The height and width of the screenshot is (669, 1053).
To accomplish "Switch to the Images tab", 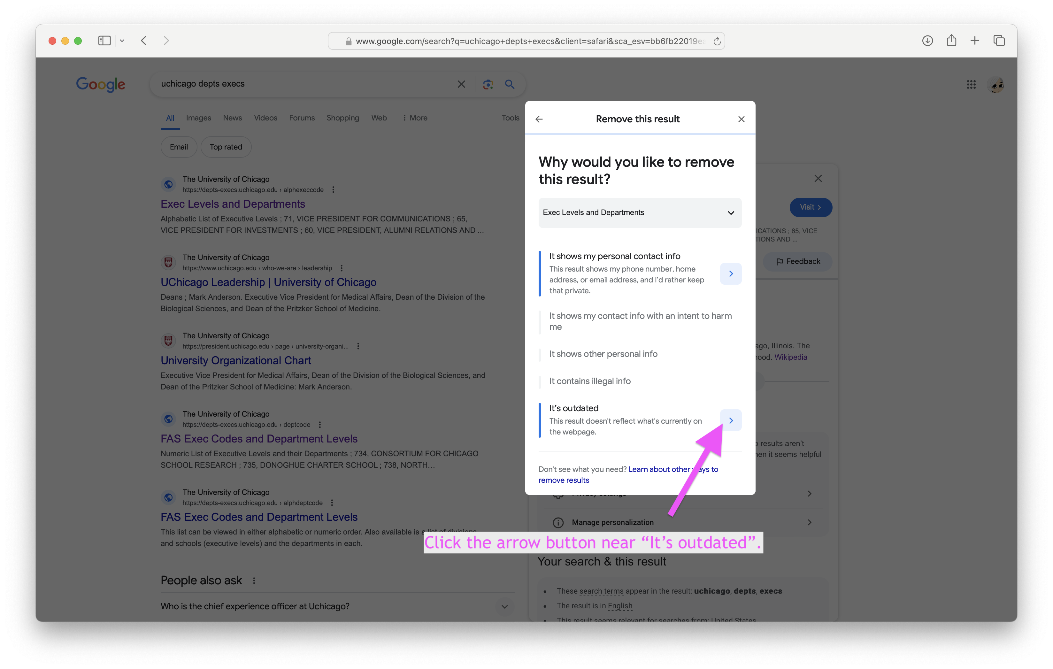I will click(x=198, y=118).
